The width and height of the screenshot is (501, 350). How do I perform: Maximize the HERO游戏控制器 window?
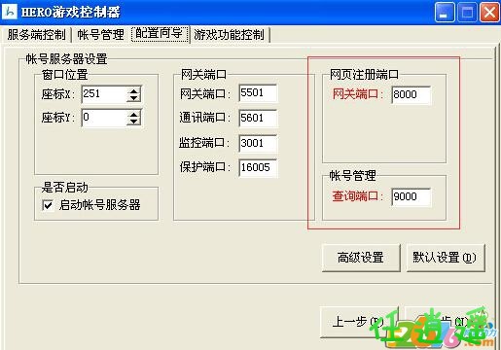coord(467,13)
